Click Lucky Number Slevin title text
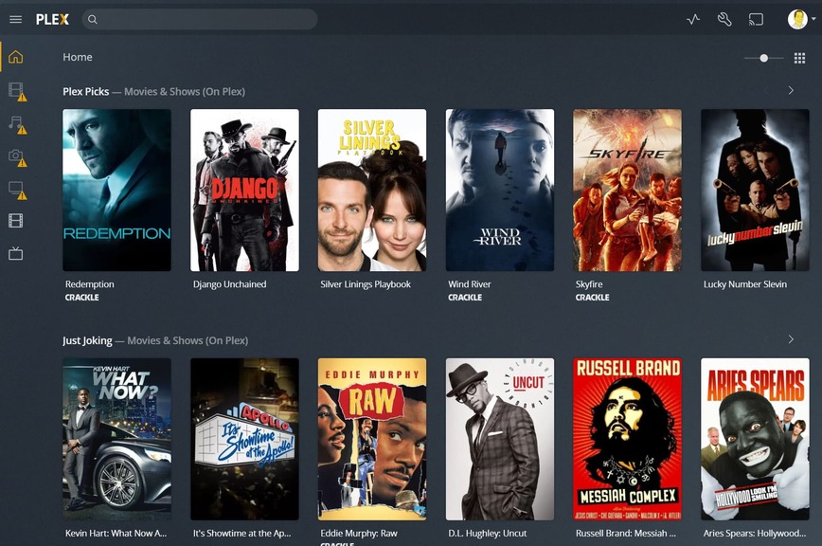The image size is (822, 546). [745, 284]
